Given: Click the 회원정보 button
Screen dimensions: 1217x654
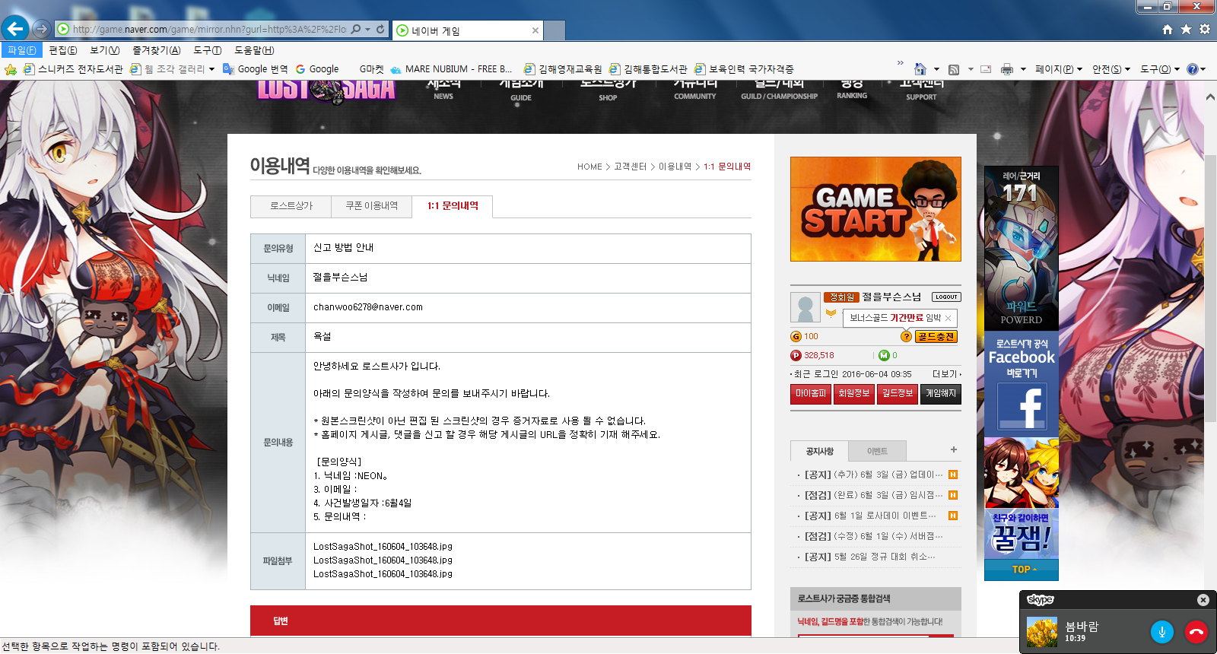Looking at the screenshot, I should click(x=854, y=394).
